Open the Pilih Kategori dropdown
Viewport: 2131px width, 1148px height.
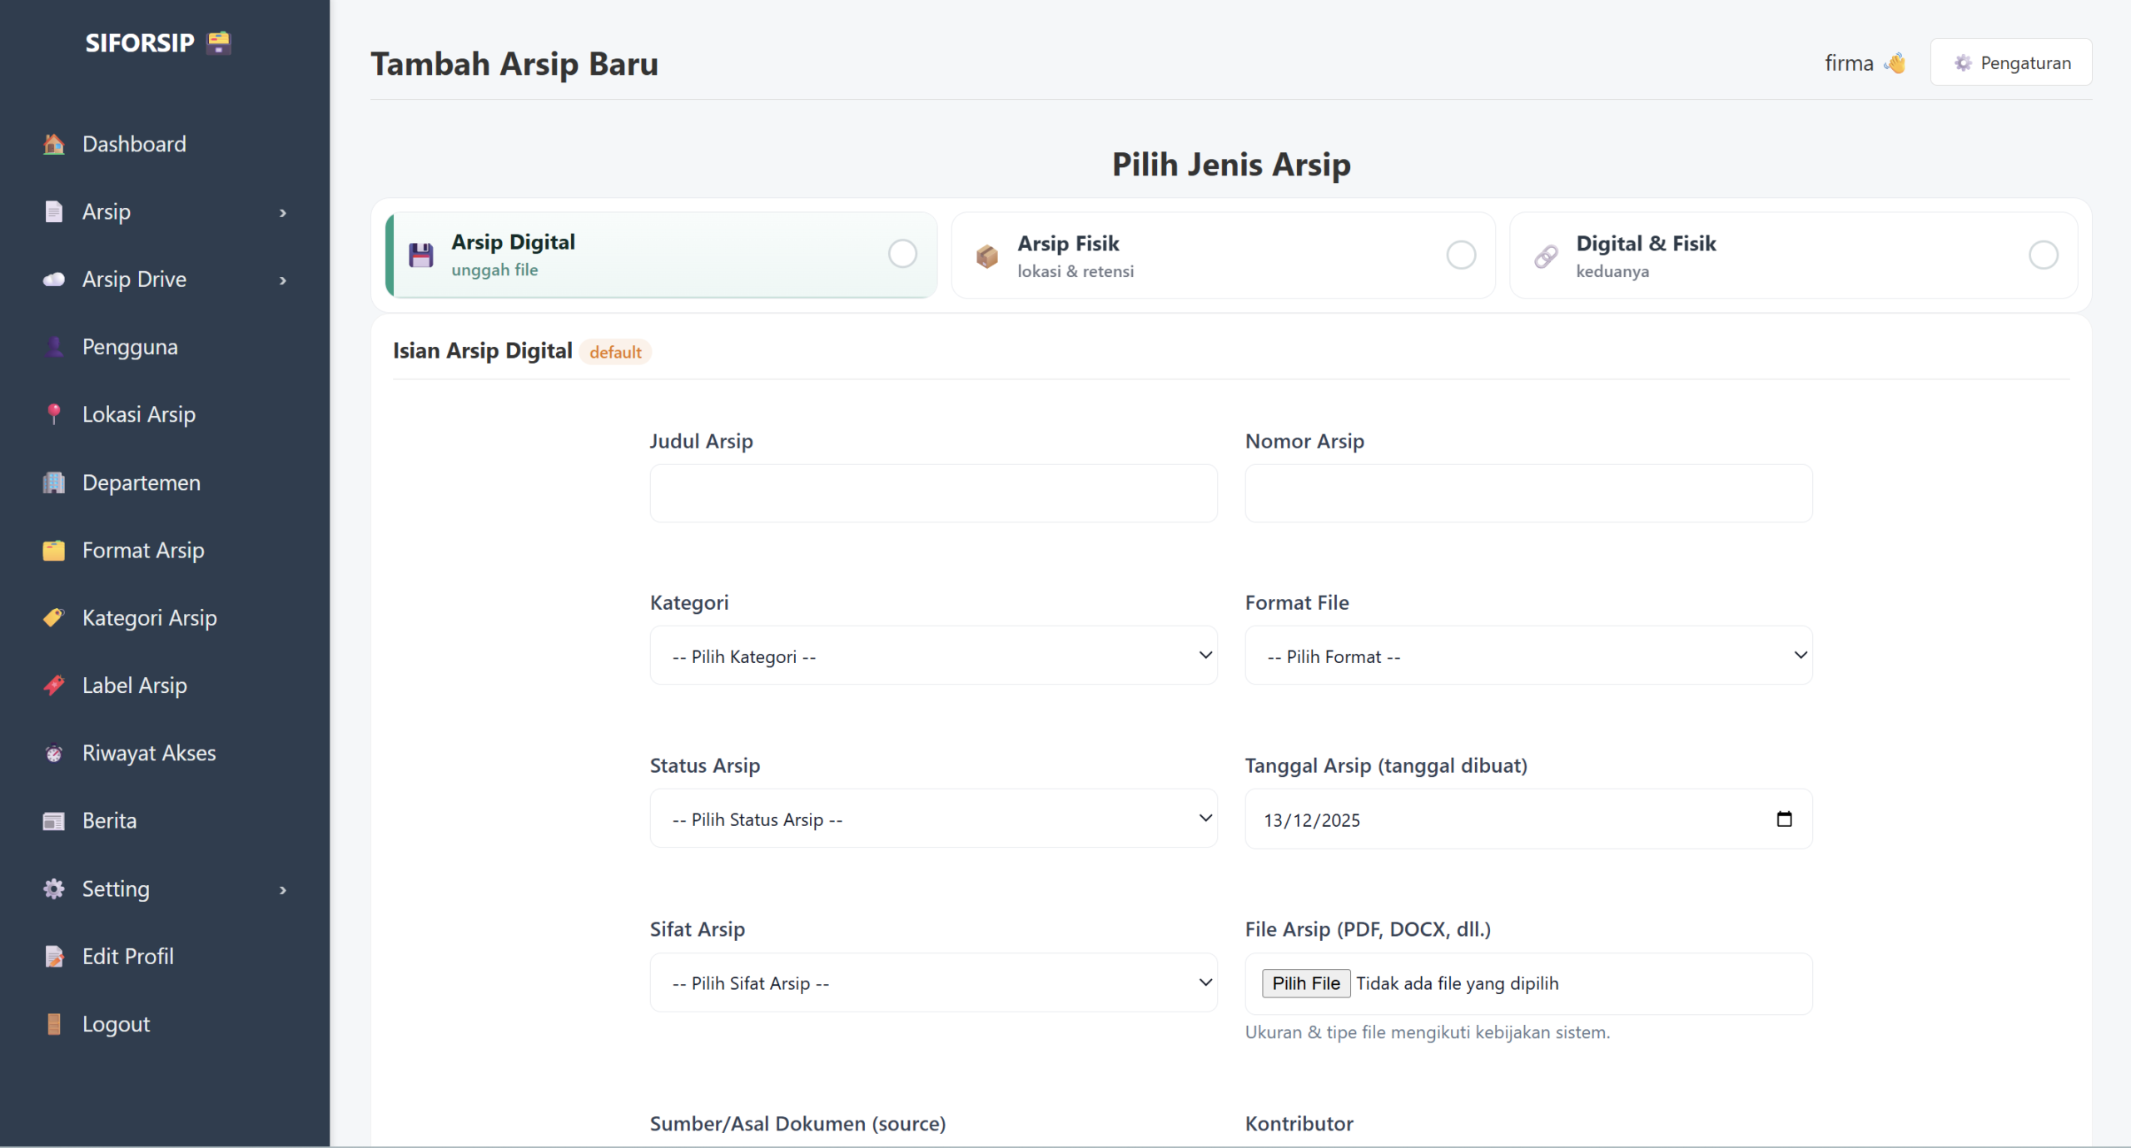coord(933,656)
